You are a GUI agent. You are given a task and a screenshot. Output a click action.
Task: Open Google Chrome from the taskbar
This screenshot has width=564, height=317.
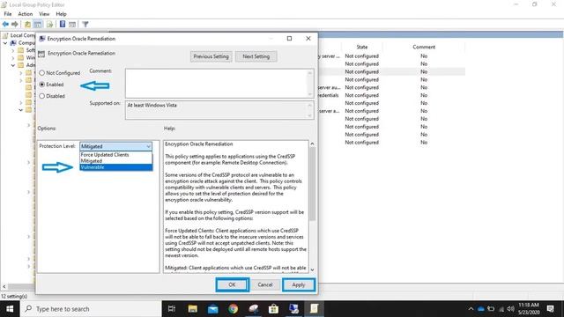[x=233, y=309]
